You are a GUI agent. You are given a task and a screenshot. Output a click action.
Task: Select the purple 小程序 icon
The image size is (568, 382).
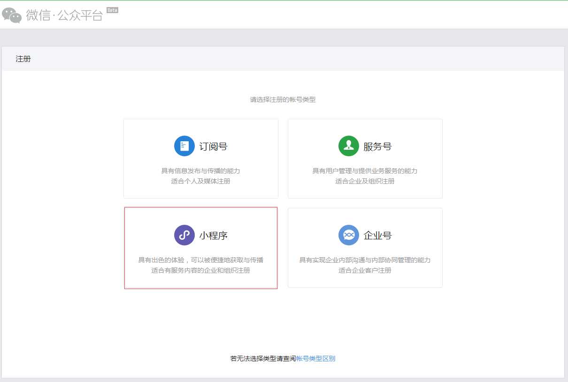184,235
